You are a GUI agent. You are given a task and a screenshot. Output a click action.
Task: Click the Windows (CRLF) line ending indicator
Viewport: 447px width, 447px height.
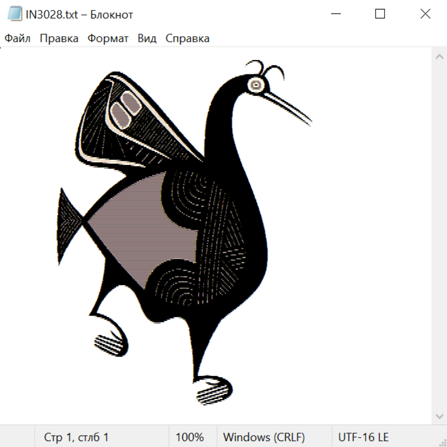(x=264, y=437)
